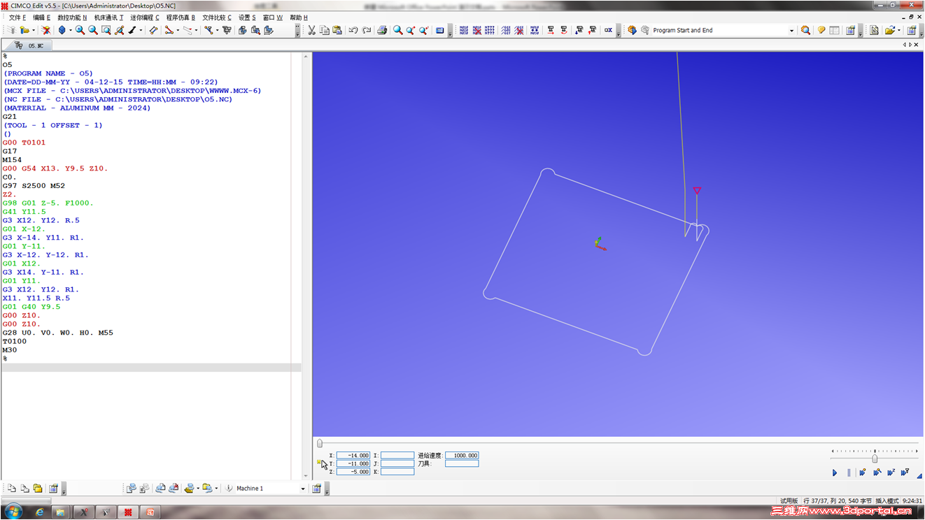Click the black tool shading icon
The width and height of the screenshot is (925, 520).
pos(132,30)
